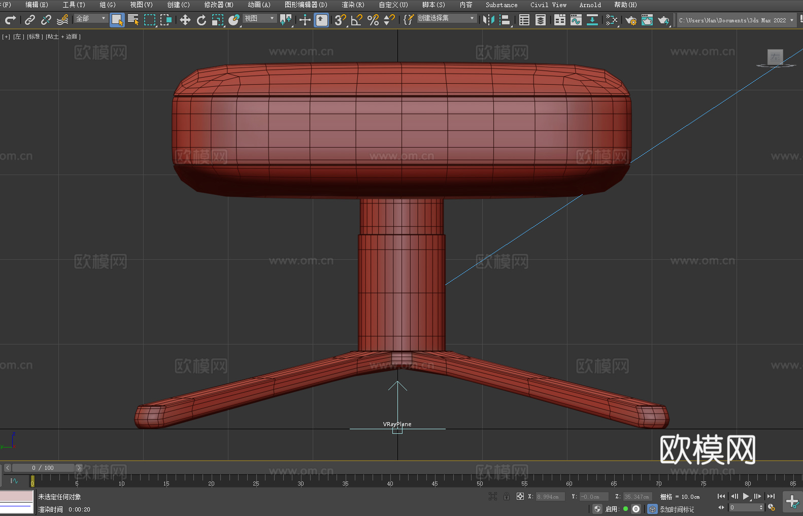Open the Civil View menu
The height and width of the screenshot is (516, 803).
click(549, 5)
